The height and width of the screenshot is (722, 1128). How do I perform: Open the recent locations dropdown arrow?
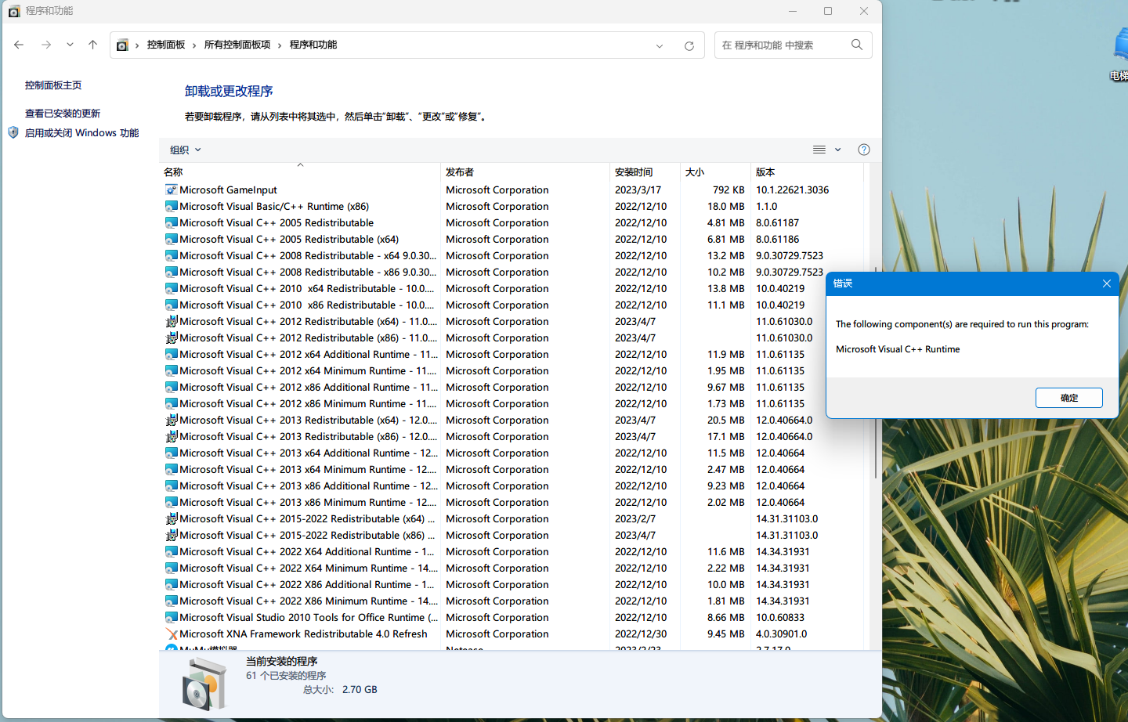[70, 45]
